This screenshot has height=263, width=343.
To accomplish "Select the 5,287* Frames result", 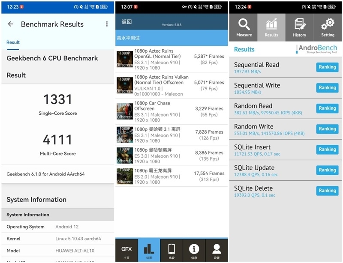I will pos(209,60).
